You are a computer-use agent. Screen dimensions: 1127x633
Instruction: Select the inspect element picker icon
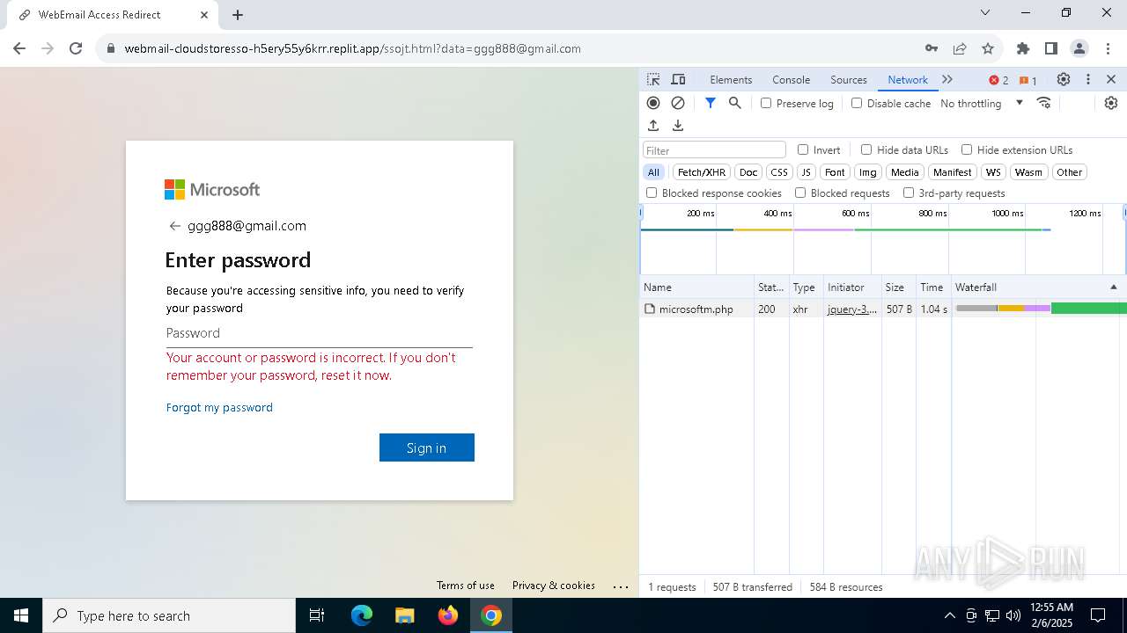pyautogui.click(x=653, y=79)
